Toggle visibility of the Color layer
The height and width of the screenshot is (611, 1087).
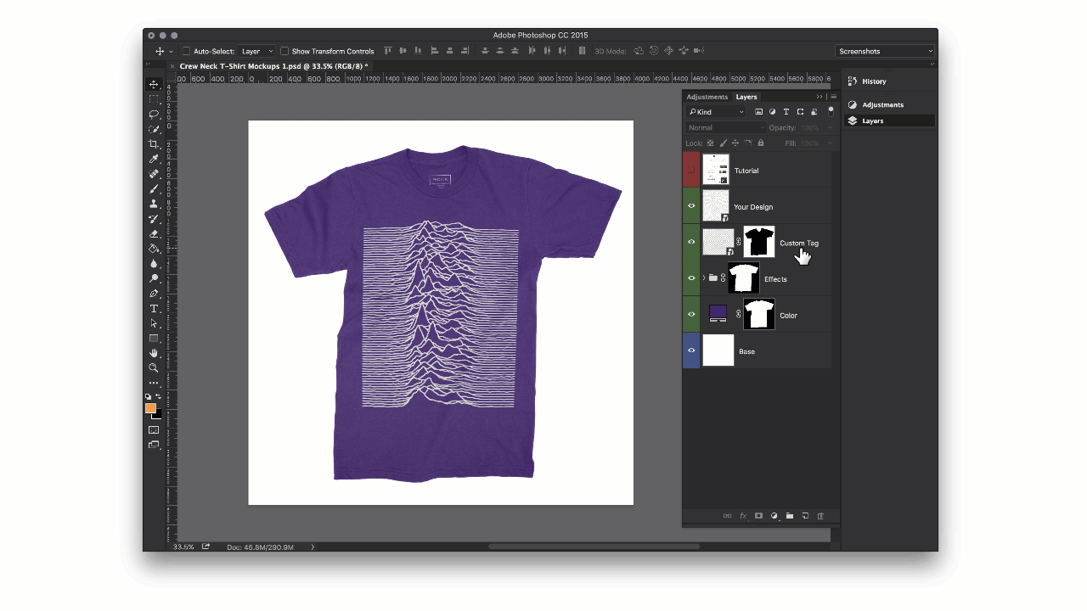(x=691, y=314)
